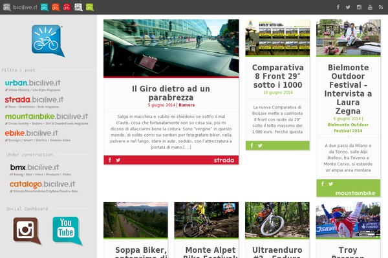Click Bielmonte Outdoor Festival 2014 category link
This screenshot has width=388, height=258.
pyautogui.click(x=348, y=128)
